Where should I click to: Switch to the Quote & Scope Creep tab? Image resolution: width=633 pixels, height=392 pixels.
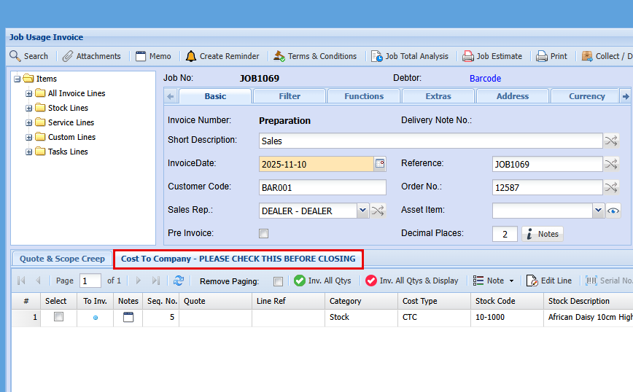(x=62, y=259)
